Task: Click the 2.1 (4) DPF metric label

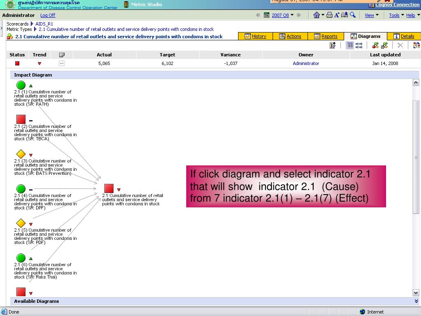Action: tap(45, 202)
